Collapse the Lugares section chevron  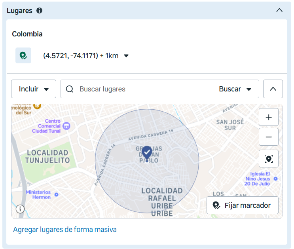[x=279, y=10]
